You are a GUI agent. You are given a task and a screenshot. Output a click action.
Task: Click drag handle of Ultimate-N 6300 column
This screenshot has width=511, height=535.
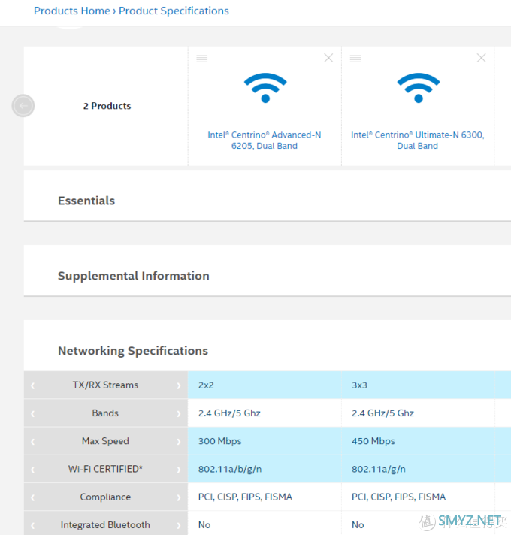355,59
